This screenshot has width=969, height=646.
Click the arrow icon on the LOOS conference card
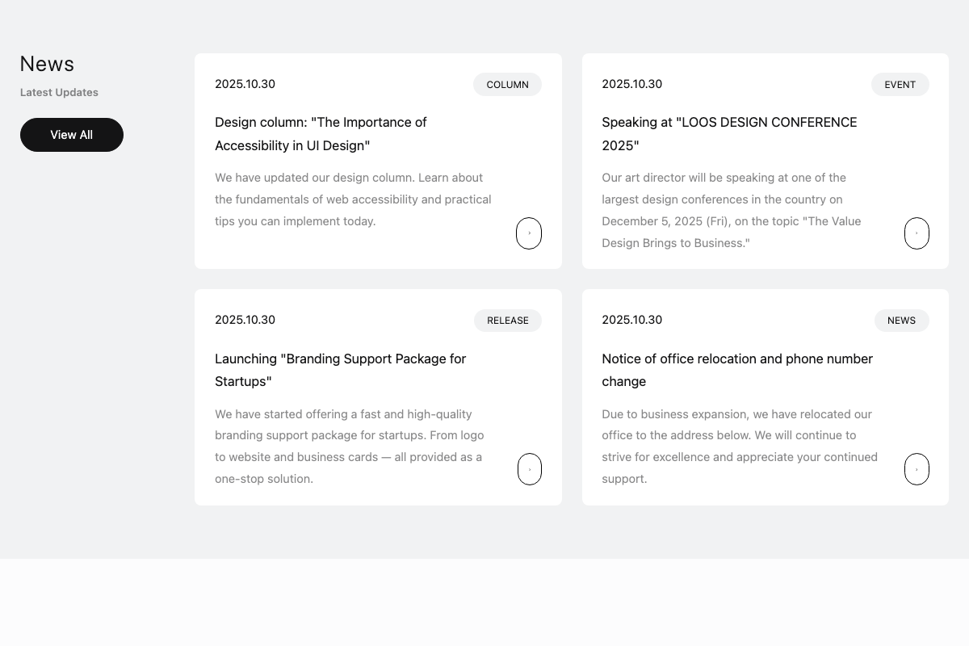pos(917,233)
